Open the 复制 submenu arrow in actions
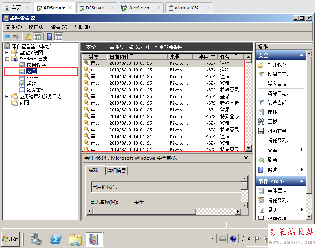Viewport: 315px width, 248px height. 302,209
